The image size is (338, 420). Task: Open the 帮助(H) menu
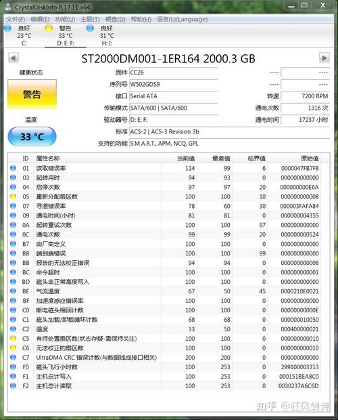[x=141, y=19]
